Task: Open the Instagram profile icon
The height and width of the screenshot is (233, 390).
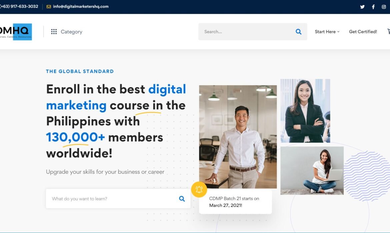Action: click(384, 7)
